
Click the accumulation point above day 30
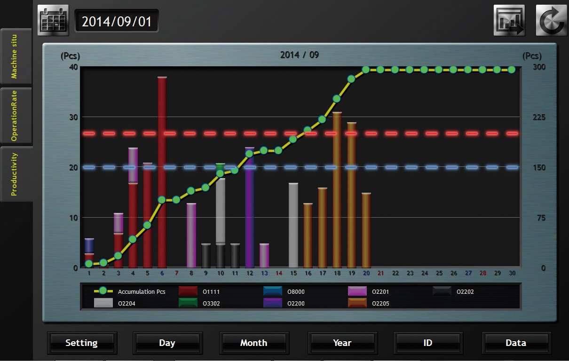[512, 70]
